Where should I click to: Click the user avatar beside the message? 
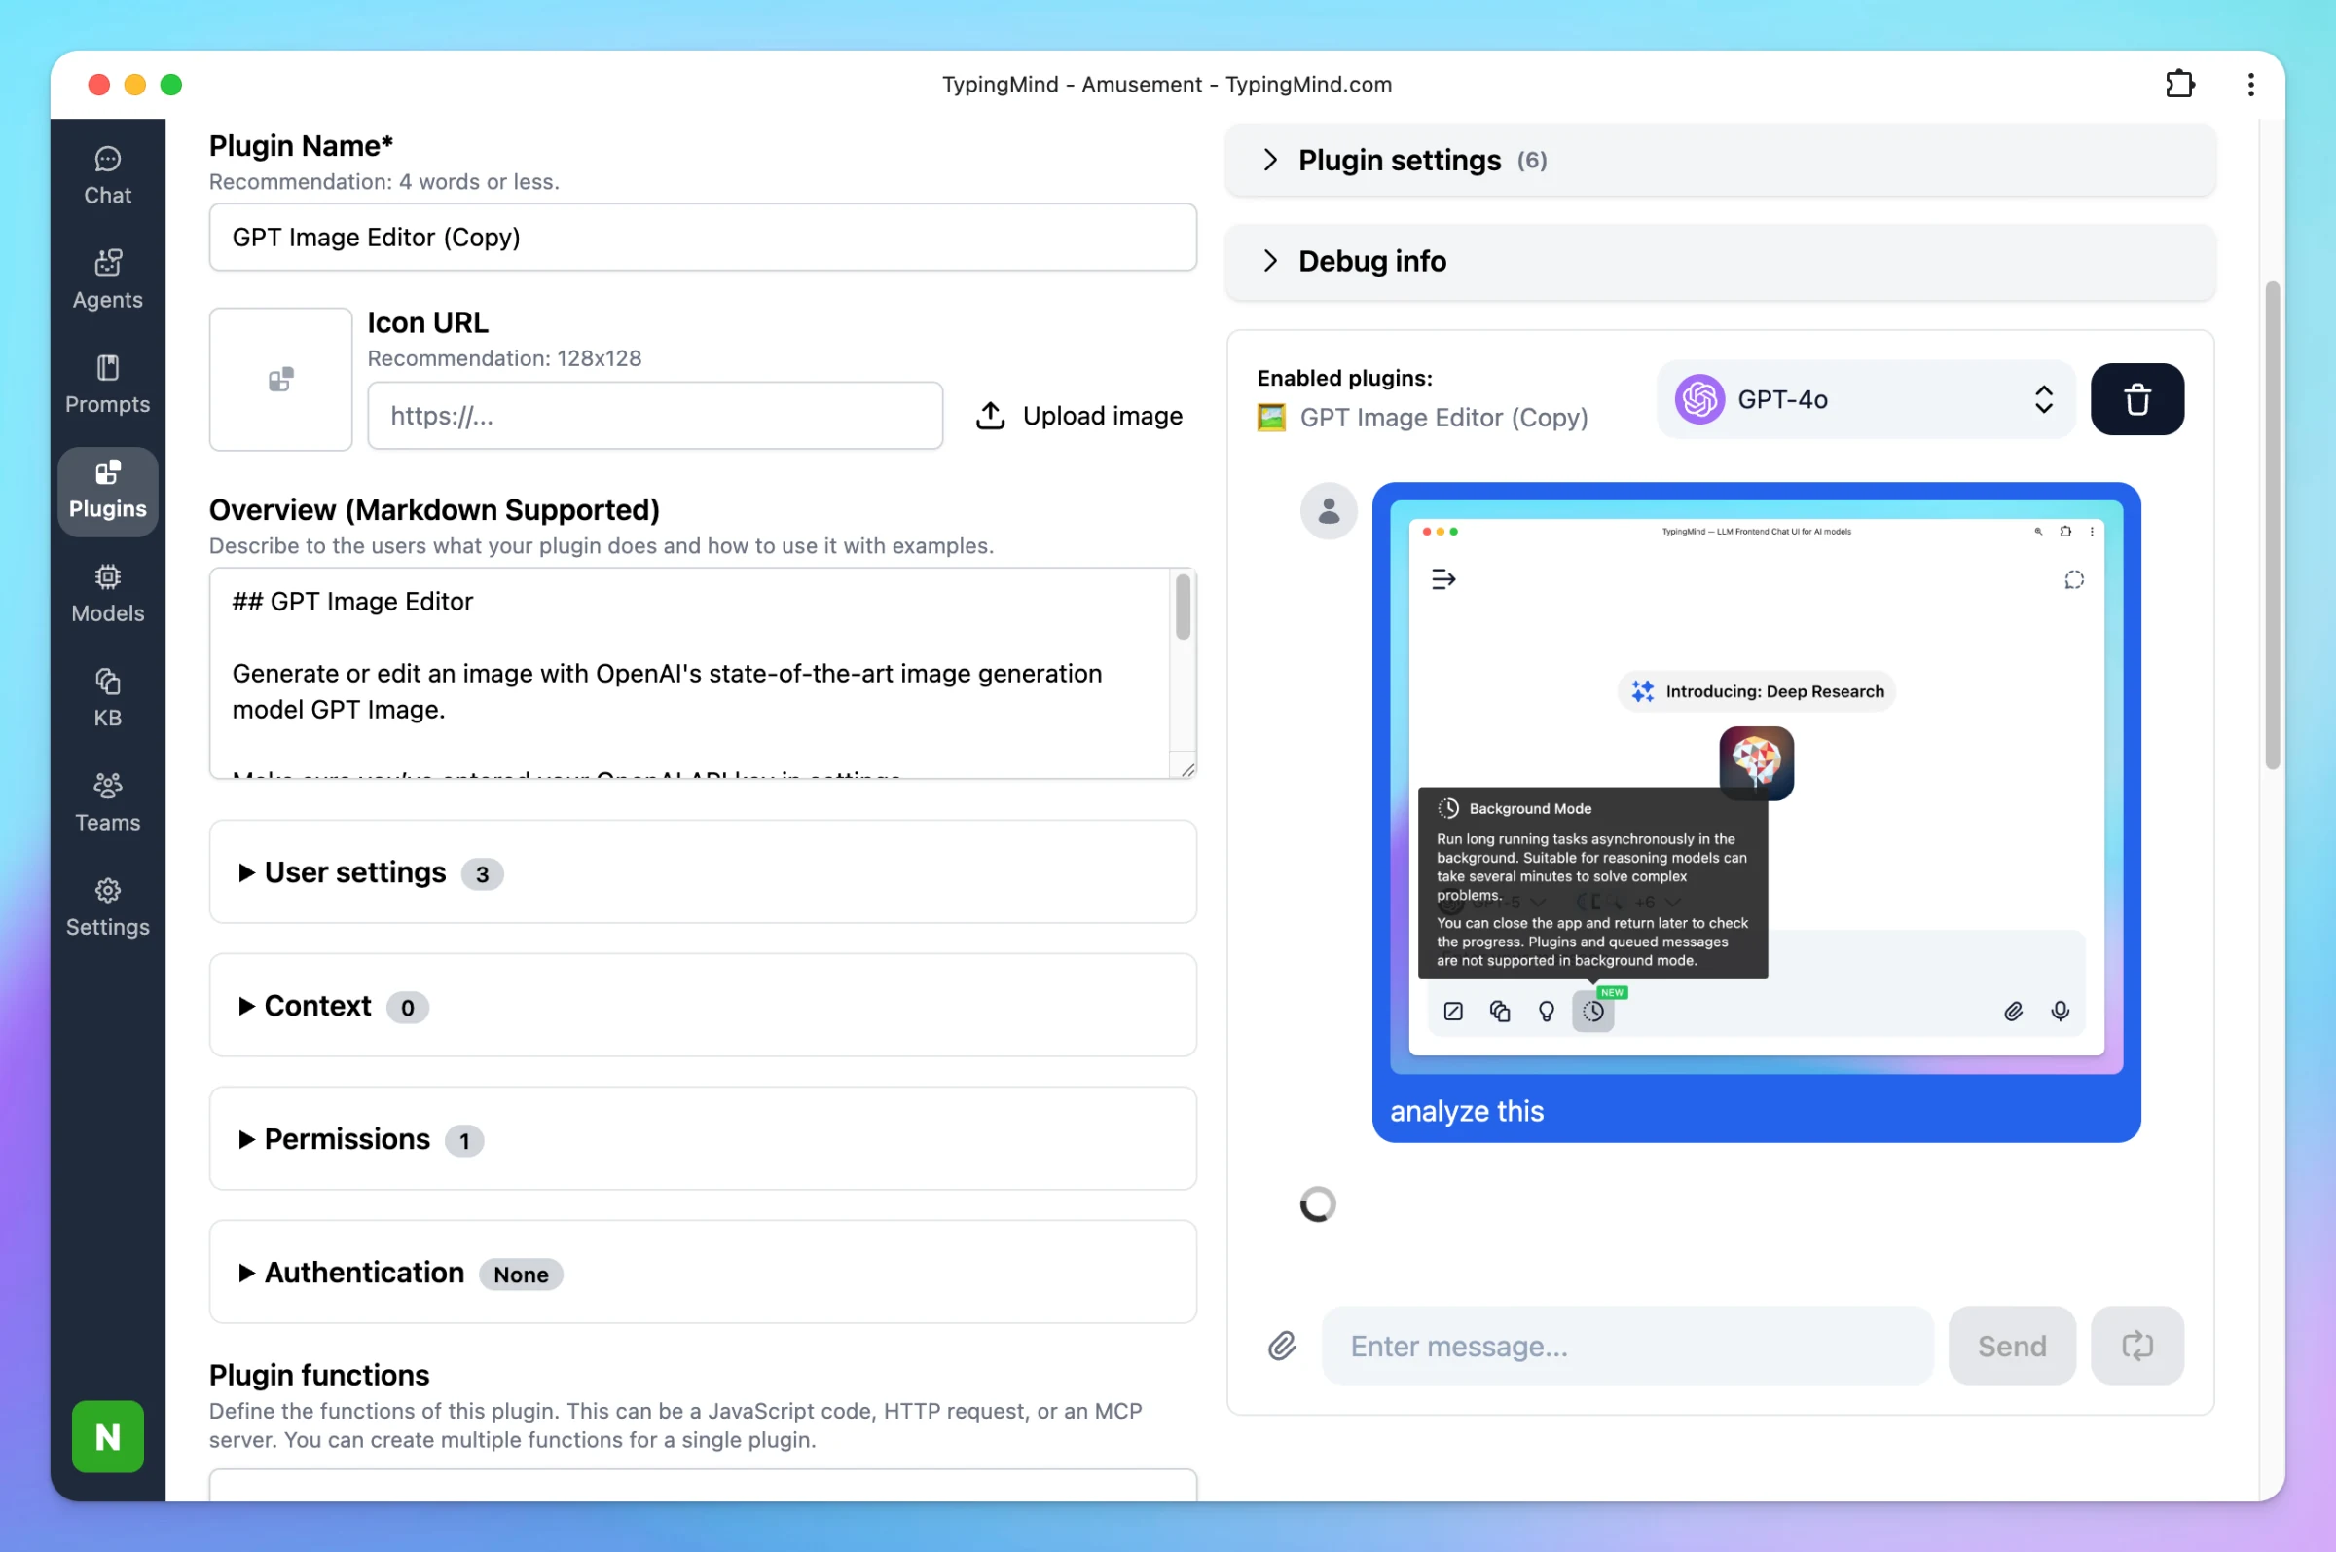[1328, 511]
